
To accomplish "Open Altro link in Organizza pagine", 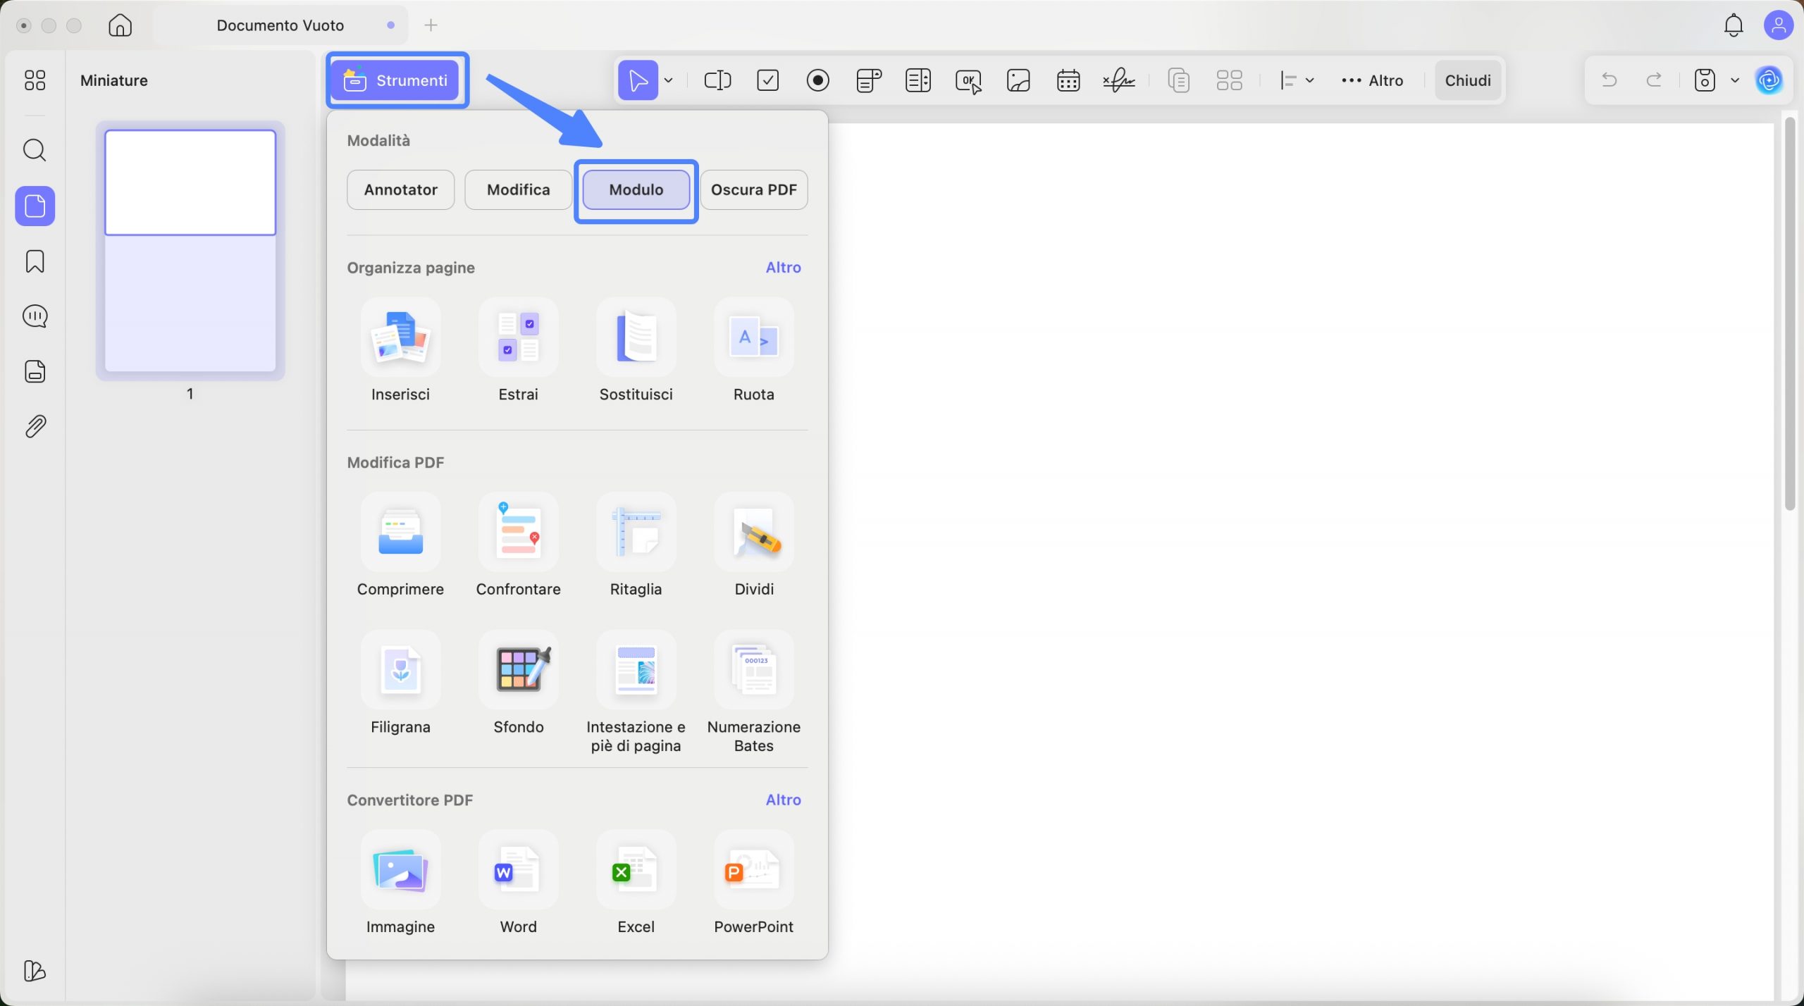I will tap(783, 268).
